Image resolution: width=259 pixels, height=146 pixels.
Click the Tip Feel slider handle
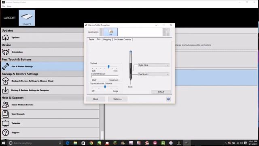[x=108, y=67]
